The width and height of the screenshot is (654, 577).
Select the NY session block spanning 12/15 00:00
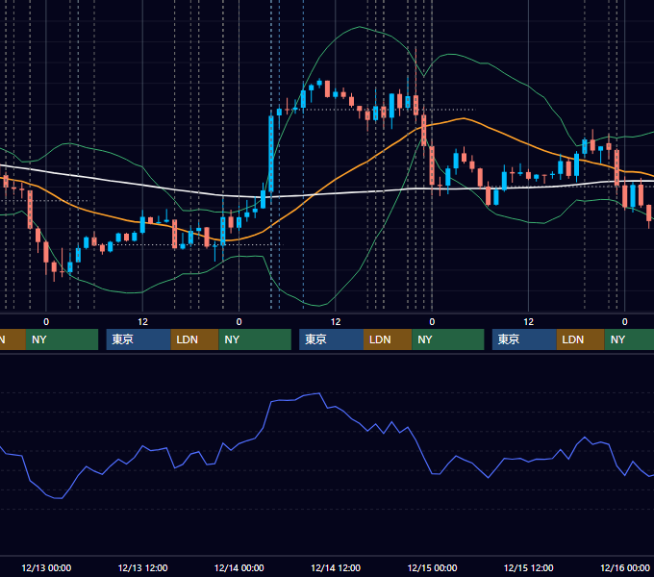tap(448, 339)
